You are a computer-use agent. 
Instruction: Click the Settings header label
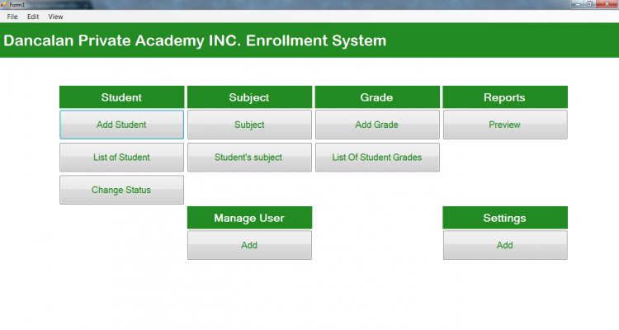pos(505,218)
